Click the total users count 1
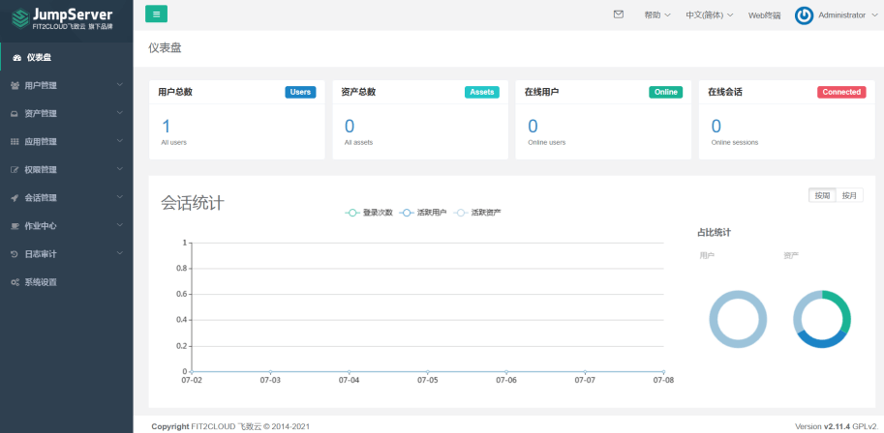 click(x=166, y=126)
